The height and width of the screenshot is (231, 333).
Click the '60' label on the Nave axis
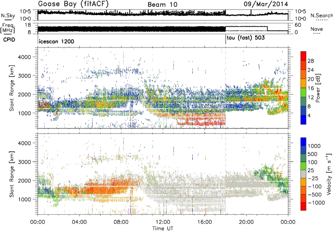click(x=298, y=25)
